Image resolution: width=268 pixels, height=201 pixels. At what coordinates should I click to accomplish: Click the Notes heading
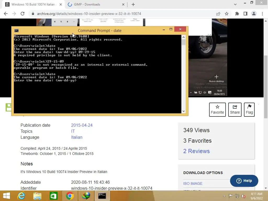[27, 164]
